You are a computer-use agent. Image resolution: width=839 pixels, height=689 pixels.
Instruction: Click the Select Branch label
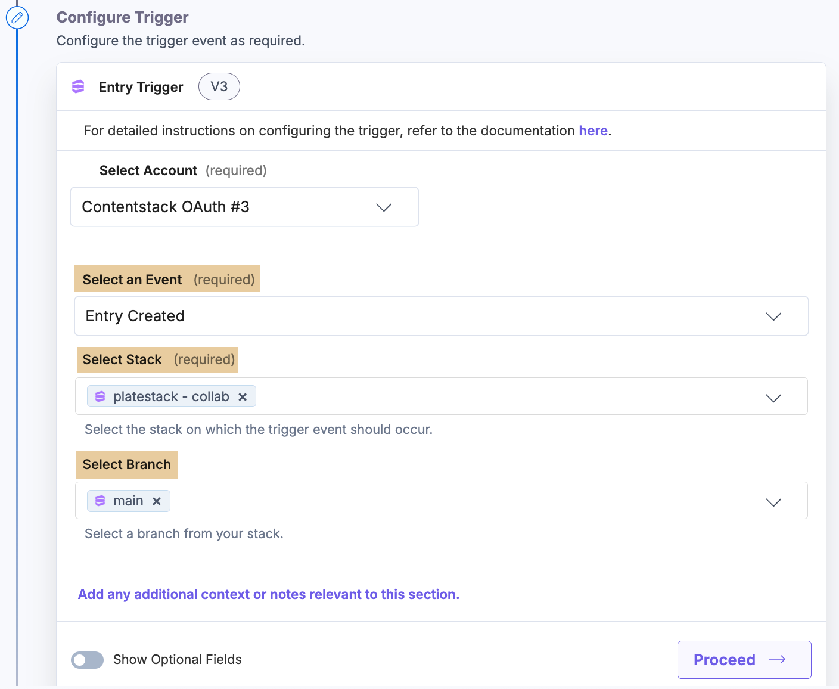point(126,464)
